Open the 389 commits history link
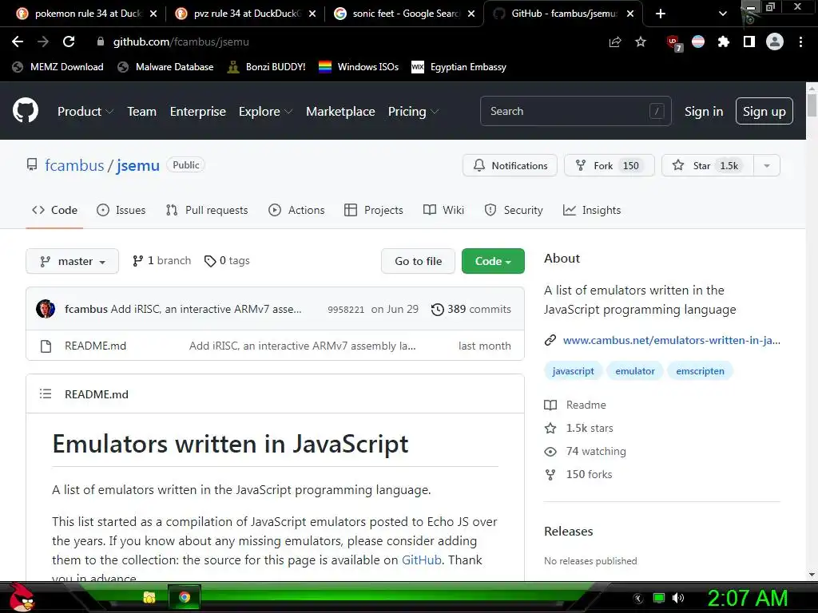 tap(471, 309)
